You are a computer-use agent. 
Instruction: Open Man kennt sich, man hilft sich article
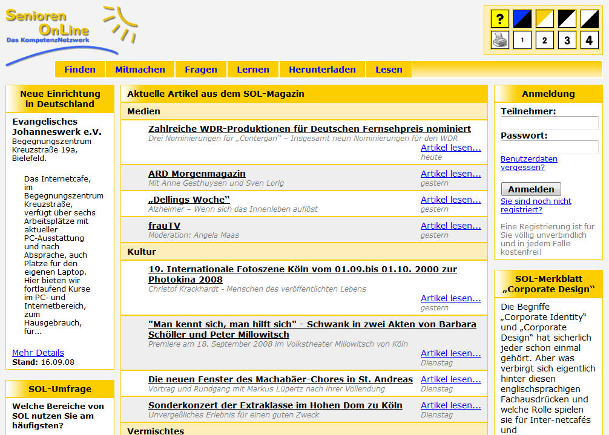coord(312,329)
